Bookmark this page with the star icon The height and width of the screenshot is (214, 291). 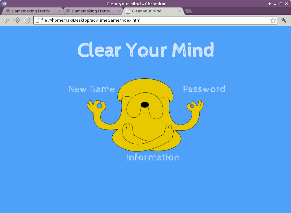(x=273, y=20)
